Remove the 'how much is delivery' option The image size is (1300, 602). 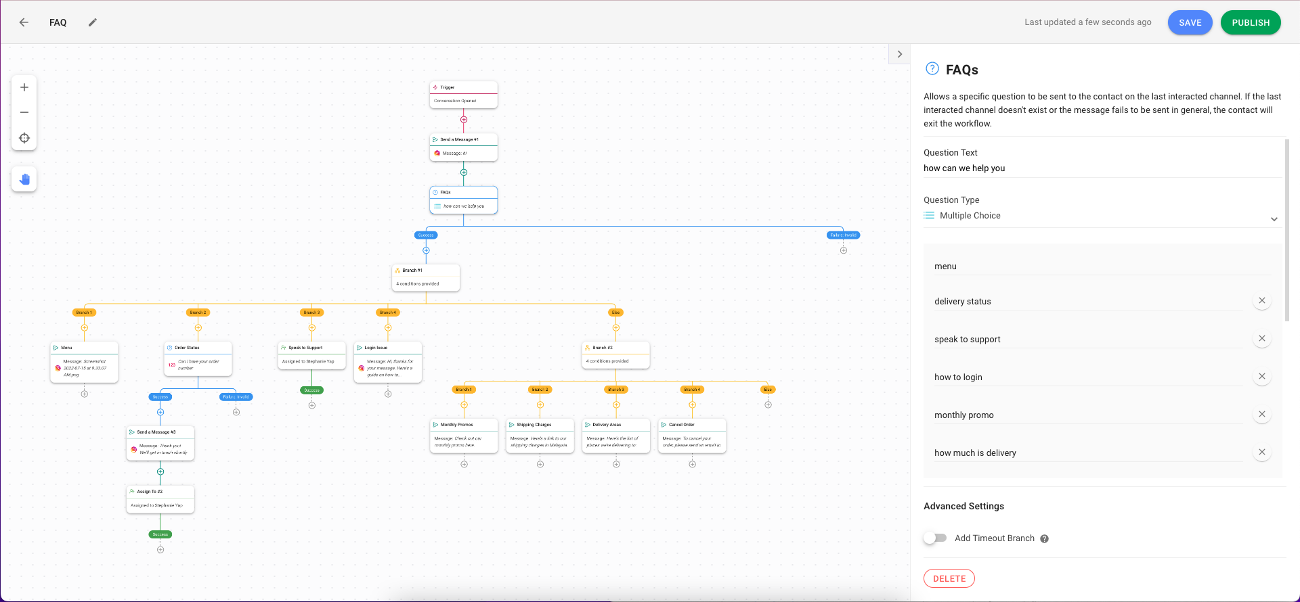coord(1261,452)
